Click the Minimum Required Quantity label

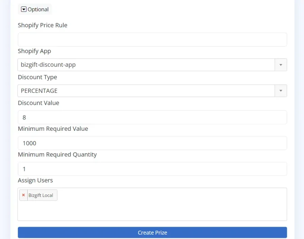57,154
